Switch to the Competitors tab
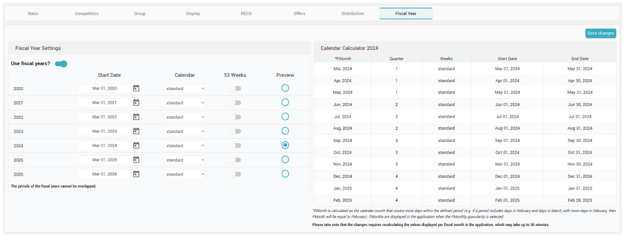This screenshot has height=237, width=625. coord(87,13)
